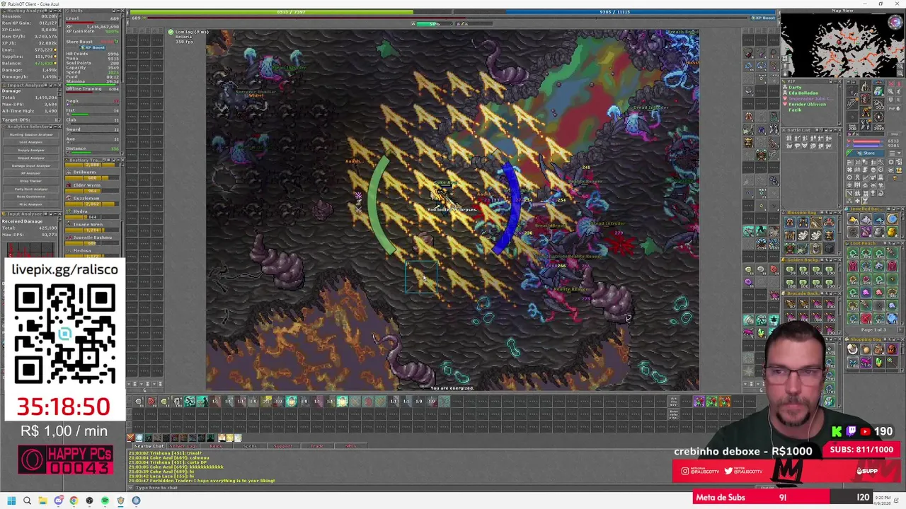Switch to the Spells chat tab
The height and width of the screenshot is (509, 906).
coord(249,446)
